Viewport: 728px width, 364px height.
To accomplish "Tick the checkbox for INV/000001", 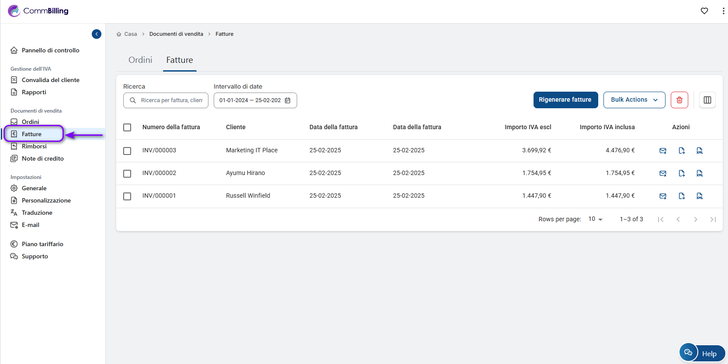I will pos(127,196).
